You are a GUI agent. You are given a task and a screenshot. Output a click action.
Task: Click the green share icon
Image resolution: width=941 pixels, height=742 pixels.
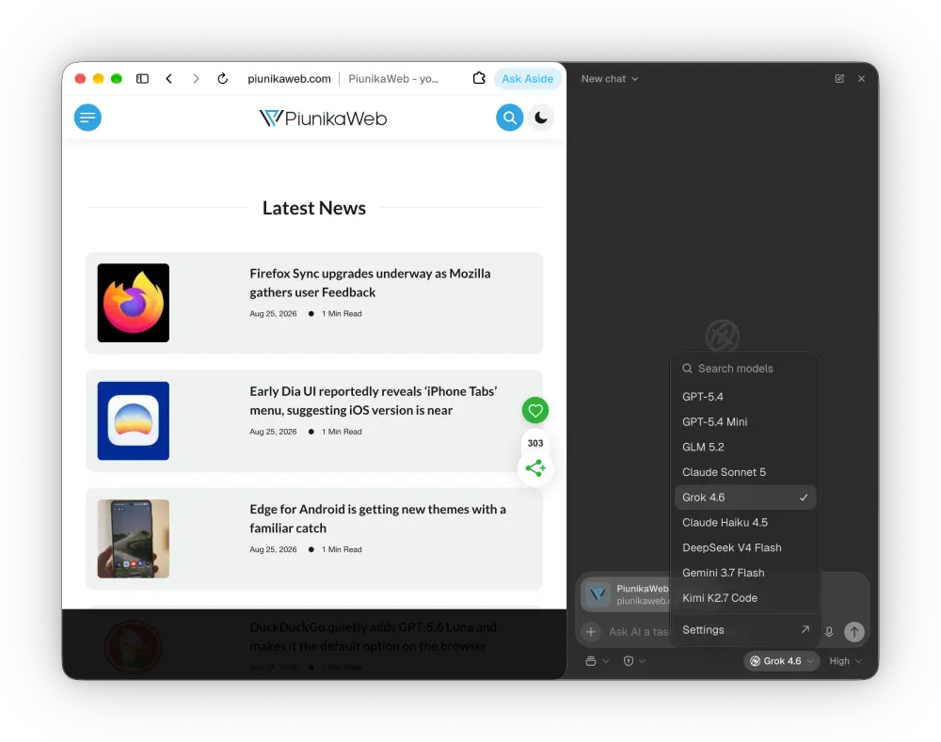pos(535,468)
